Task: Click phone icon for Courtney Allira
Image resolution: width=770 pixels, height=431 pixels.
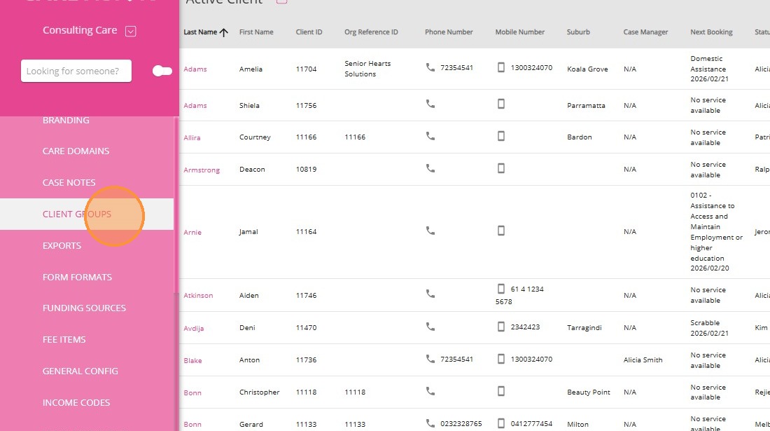Action: click(430, 137)
